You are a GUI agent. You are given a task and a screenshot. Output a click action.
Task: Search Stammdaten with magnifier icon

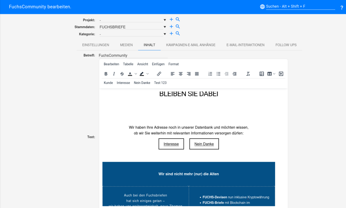178,26
